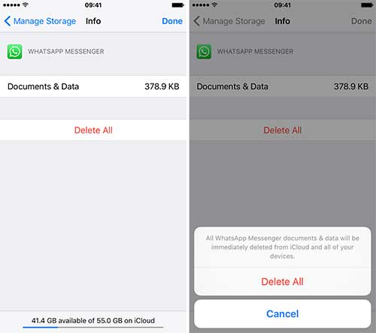Tap the iCloud storage usage bar
This screenshot has width=376, height=333.
click(93, 327)
